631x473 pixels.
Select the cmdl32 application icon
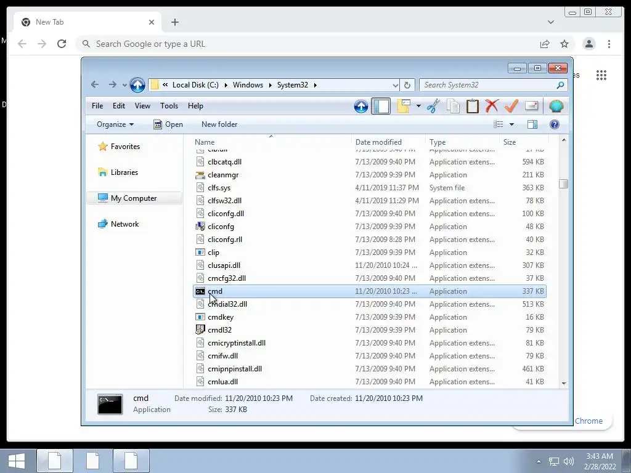point(200,330)
